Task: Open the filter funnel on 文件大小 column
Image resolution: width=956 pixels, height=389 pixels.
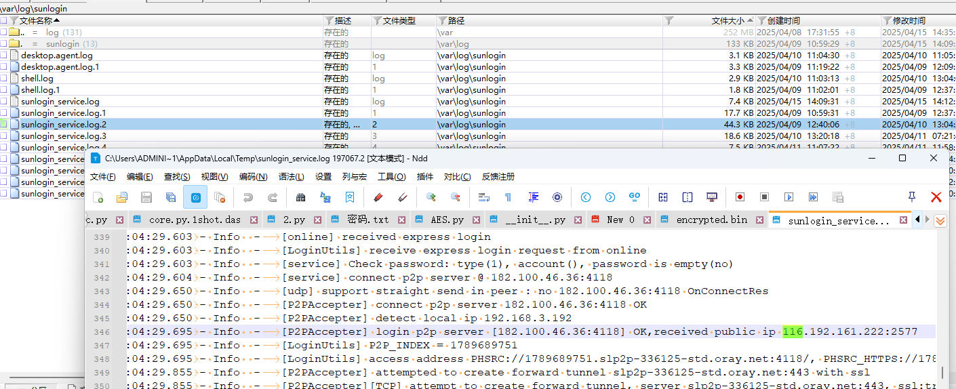Action: click(x=669, y=21)
